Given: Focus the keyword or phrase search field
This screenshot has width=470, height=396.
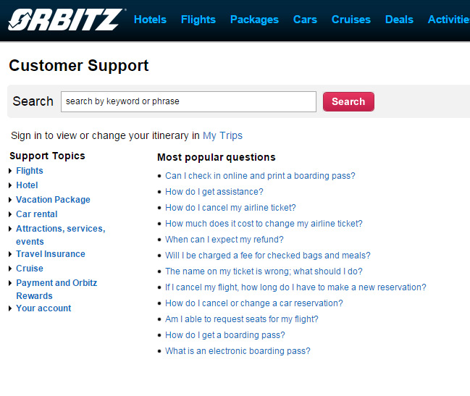Looking at the screenshot, I should point(188,101).
